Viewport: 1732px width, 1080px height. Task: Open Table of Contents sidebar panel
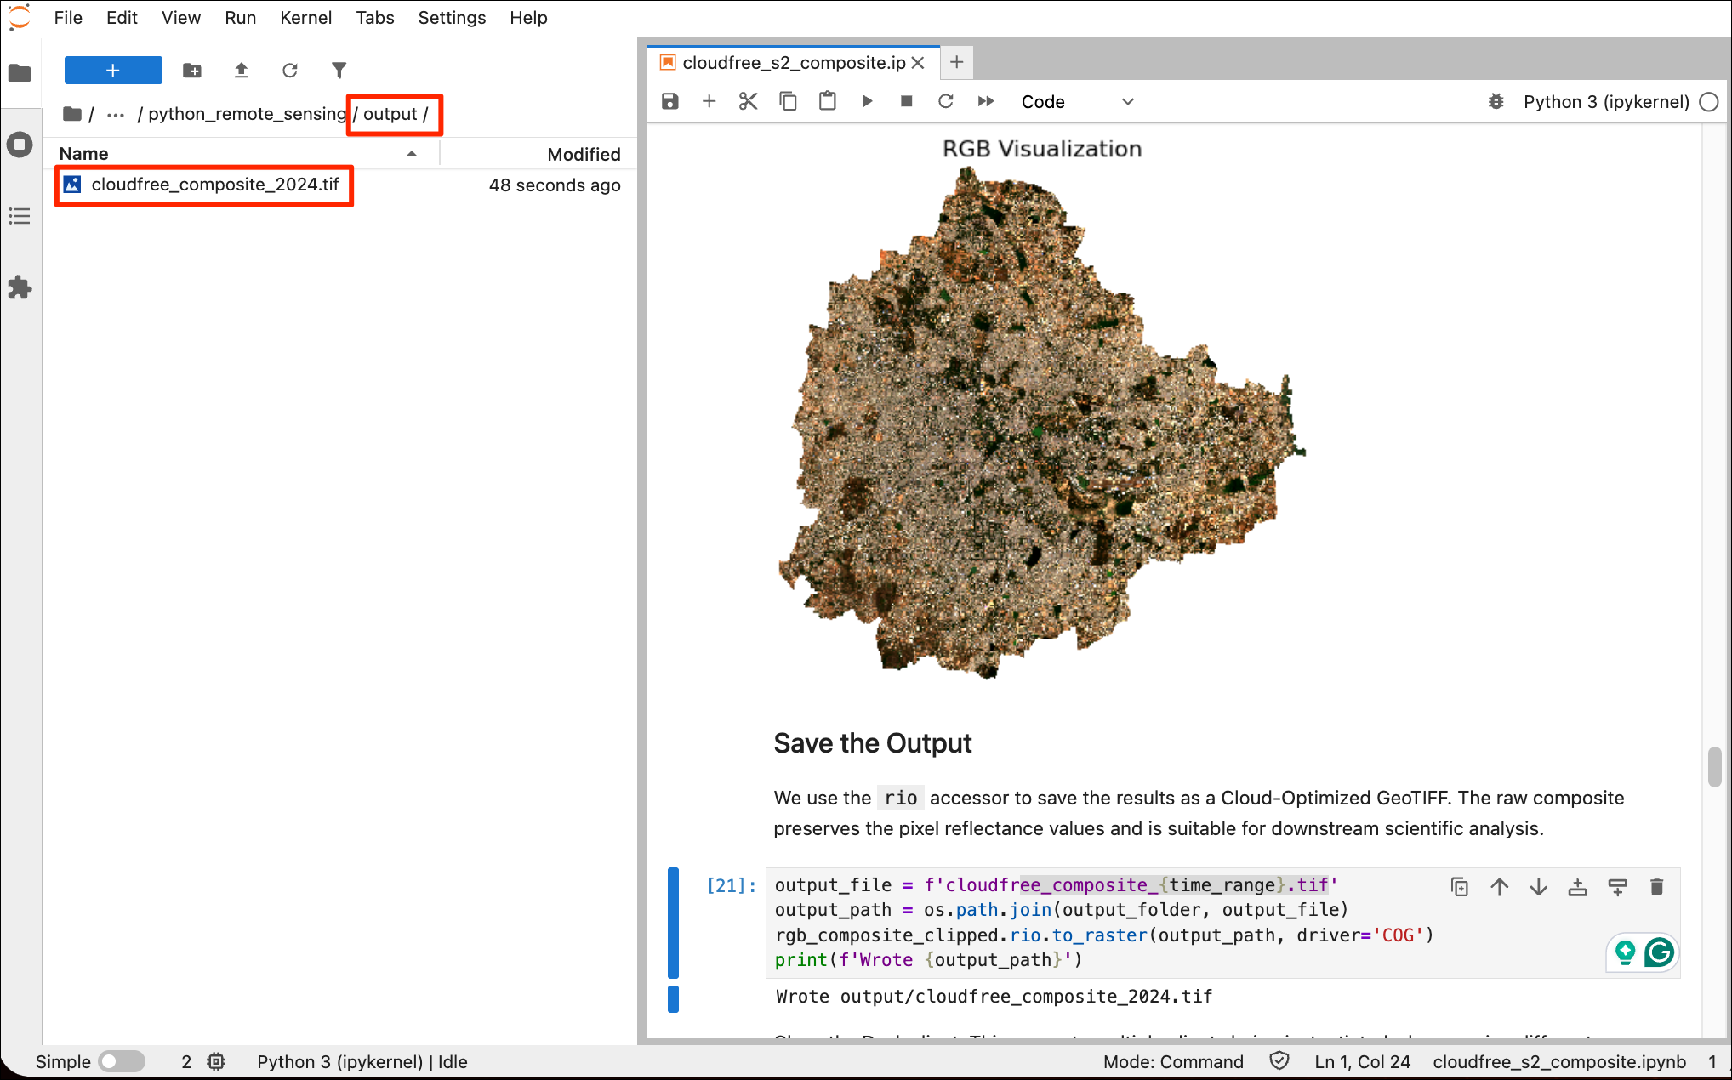[x=20, y=216]
